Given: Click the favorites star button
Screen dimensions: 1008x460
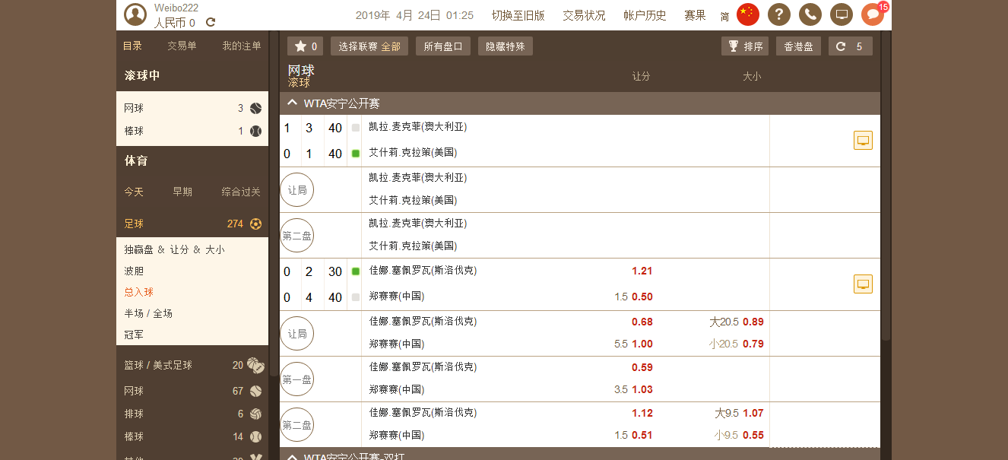Looking at the screenshot, I should click(x=305, y=46).
